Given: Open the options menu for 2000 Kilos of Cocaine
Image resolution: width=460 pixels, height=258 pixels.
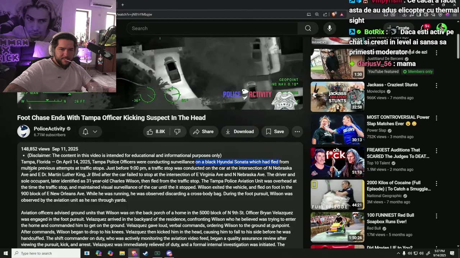Looking at the screenshot, I should [436, 183].
